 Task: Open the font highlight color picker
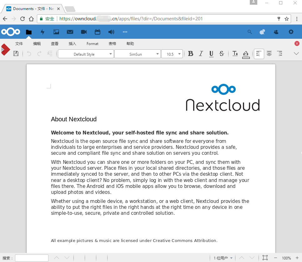(x=246, y=53)
